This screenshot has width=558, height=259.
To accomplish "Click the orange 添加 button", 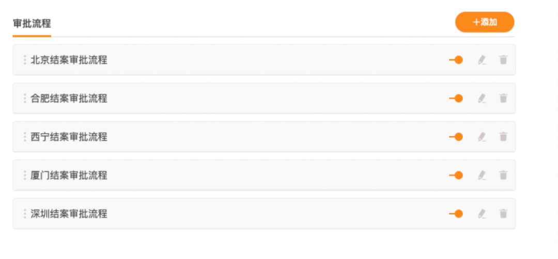I will (485, 22).
